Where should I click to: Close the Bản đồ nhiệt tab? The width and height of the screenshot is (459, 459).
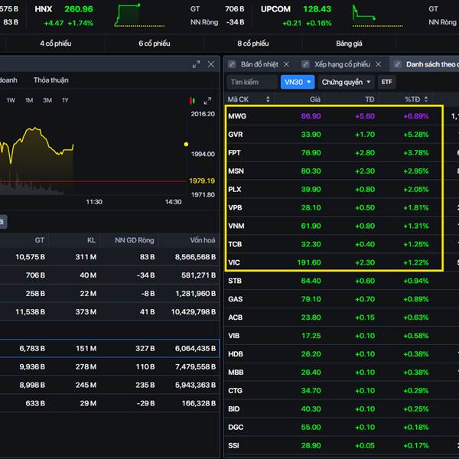click(x=286, y=65)
